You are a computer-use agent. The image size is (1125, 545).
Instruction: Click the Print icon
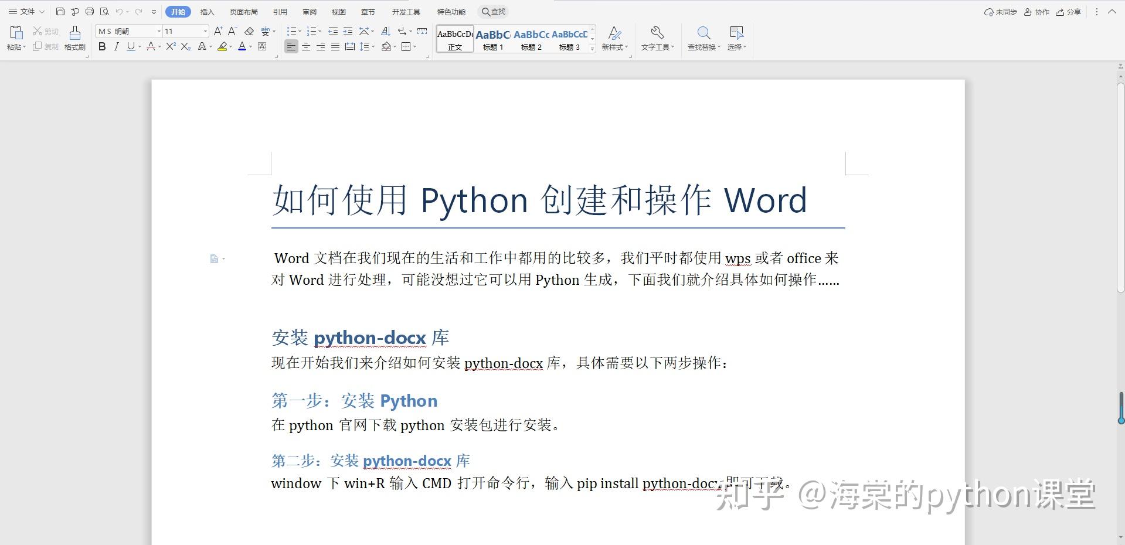89,11
